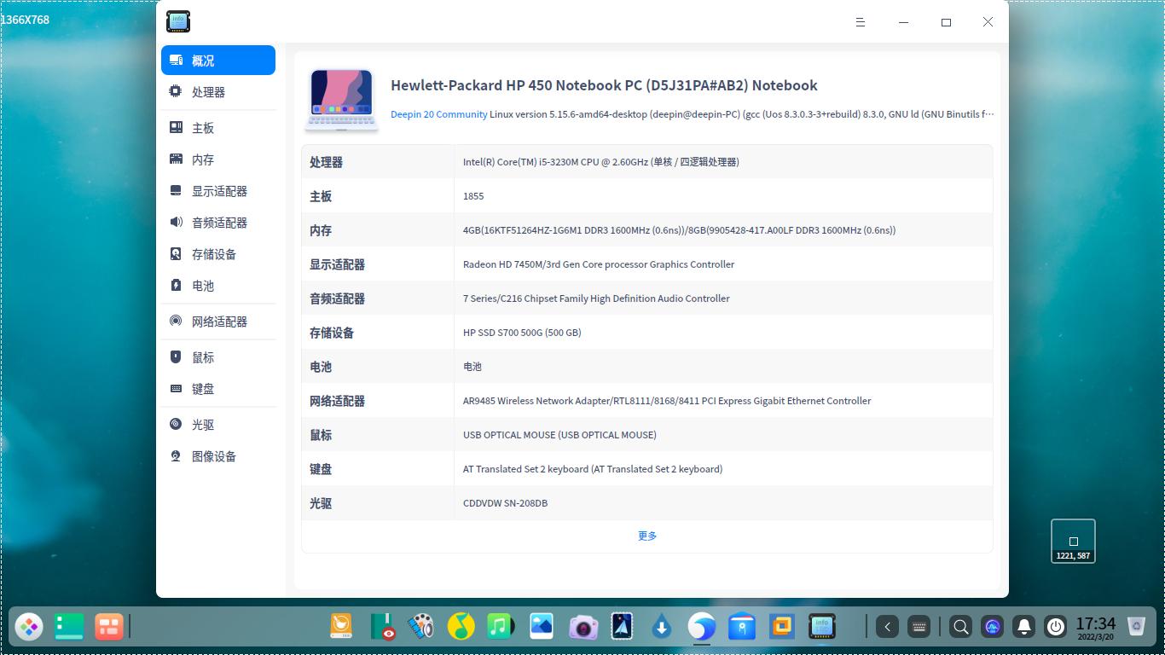View 图像设备 (Imaging Device) details

212,455
